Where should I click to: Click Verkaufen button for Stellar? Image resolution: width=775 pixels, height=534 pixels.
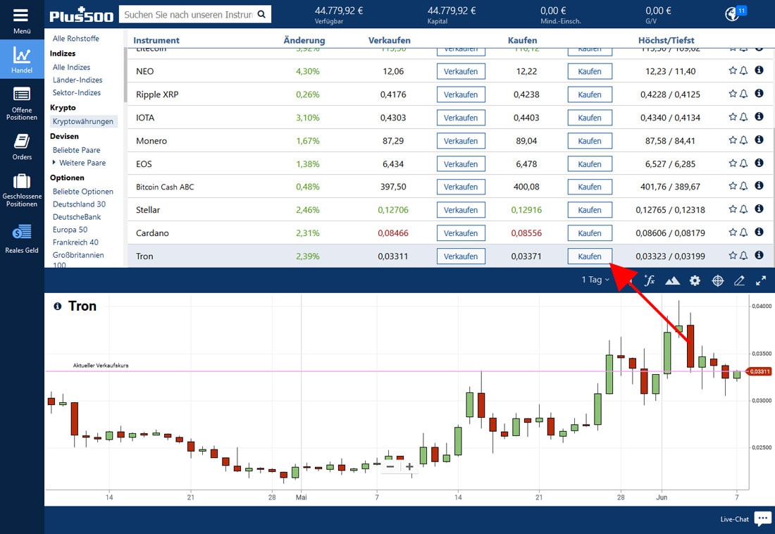(x=461, y=210)
